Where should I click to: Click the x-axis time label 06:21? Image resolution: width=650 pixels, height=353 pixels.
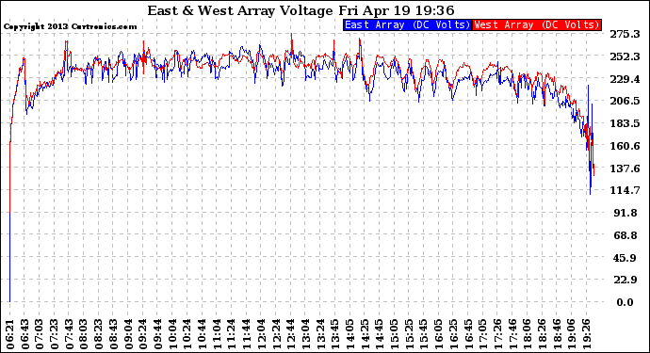point(10,334)
